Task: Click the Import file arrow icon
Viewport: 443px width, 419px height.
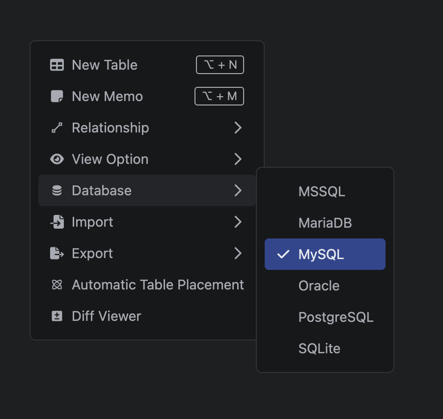Action: click(57, 222)
